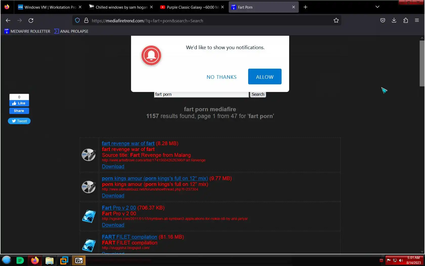Click the disc icon of the 8.28 MB result

click(x=89, y=155)
